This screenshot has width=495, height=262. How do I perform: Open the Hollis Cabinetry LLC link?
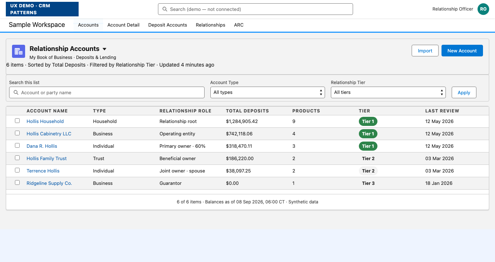(x=49, y=134)
